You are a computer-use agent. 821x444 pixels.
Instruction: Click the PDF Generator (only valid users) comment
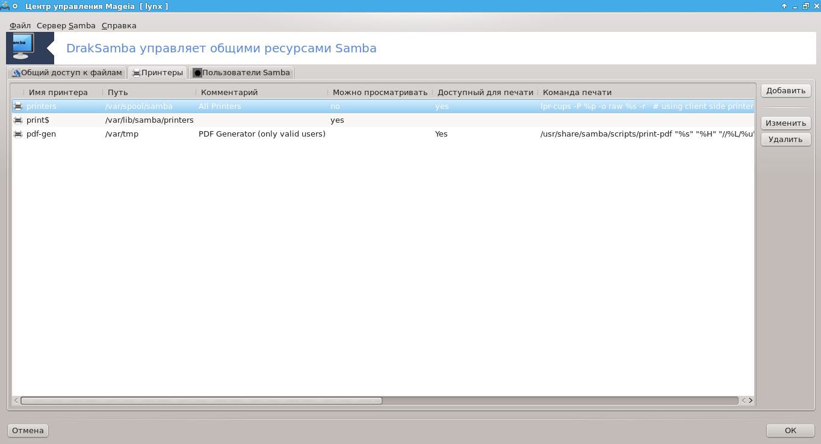coord(262,134)
